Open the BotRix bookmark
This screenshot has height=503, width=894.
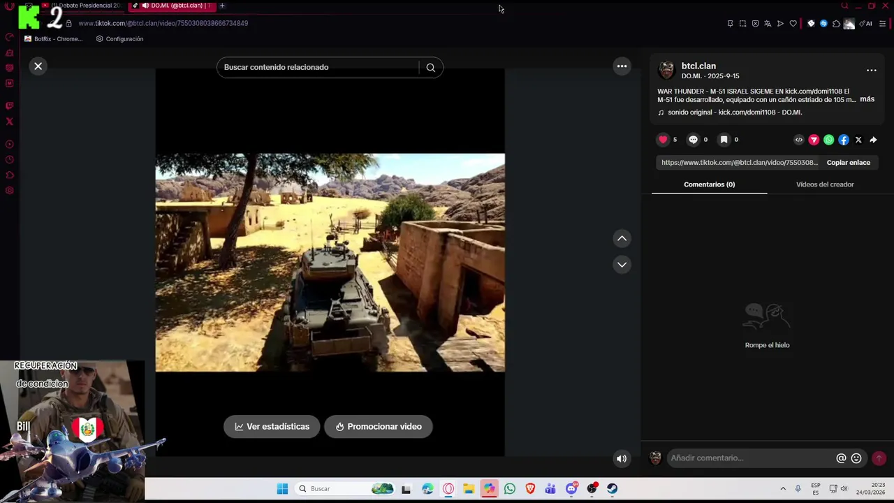53,39
